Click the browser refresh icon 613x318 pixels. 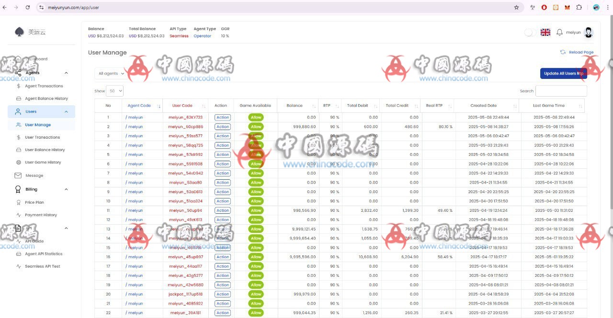pos(27,8)
